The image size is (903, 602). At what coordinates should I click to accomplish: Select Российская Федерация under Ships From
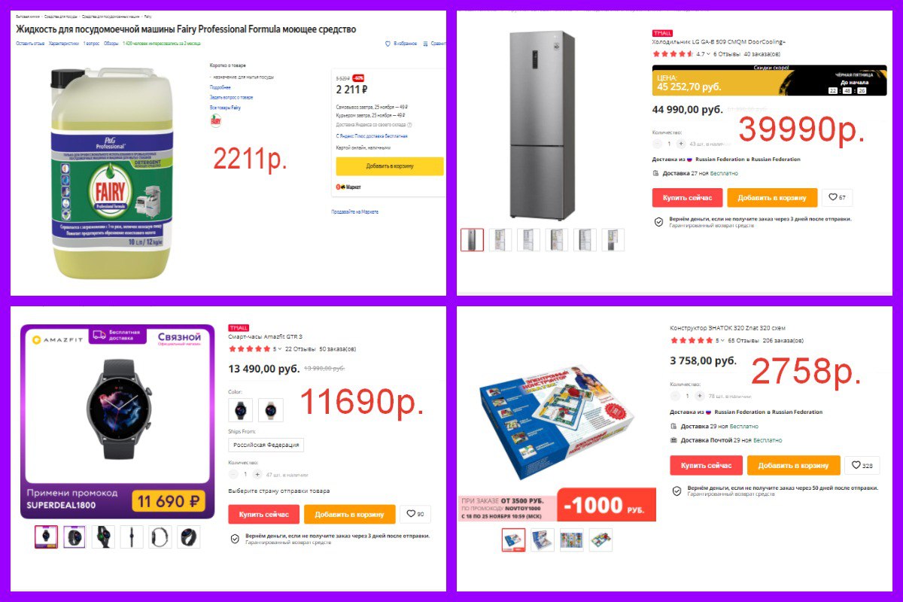pos(266,445)
